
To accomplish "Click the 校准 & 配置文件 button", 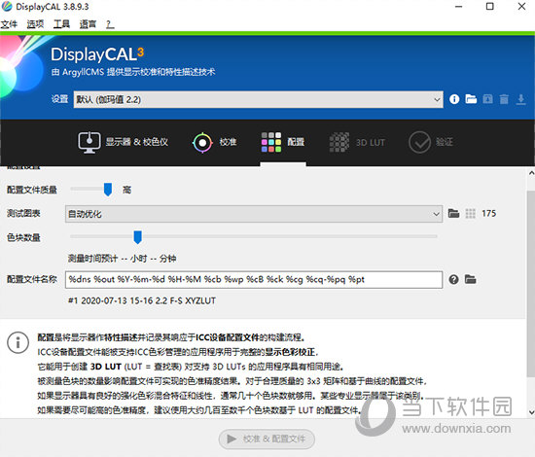I will [267, 439].
